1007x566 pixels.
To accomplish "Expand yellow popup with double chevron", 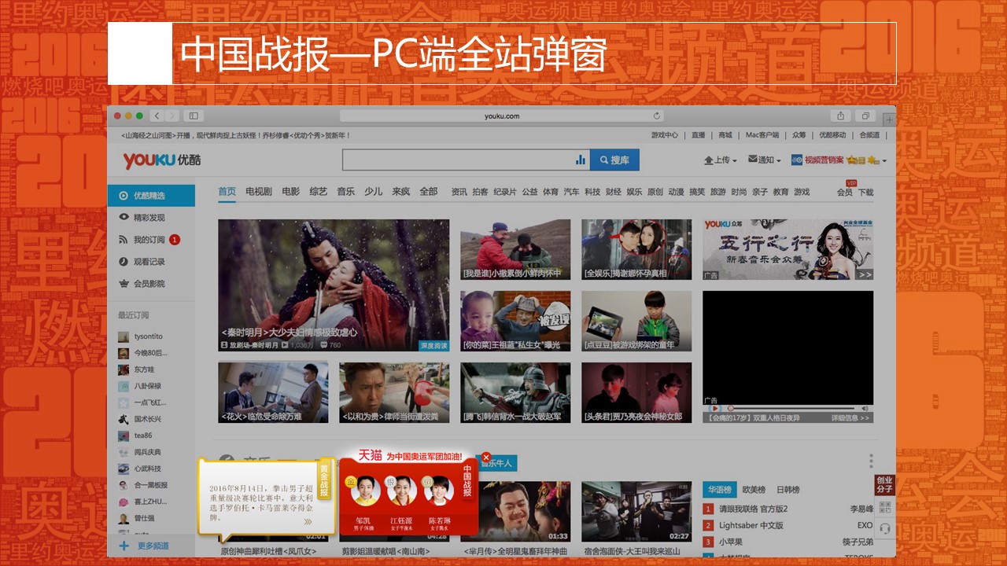I will coord(308,521).
